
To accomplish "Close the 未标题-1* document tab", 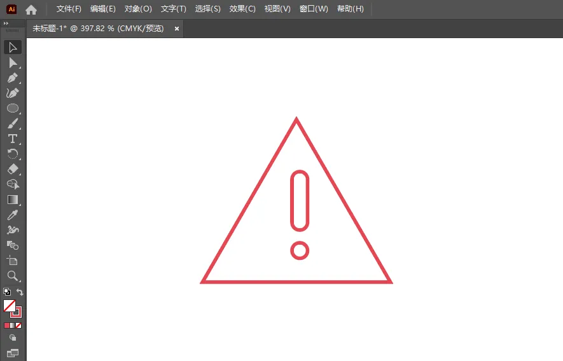I will click(177, 29).
